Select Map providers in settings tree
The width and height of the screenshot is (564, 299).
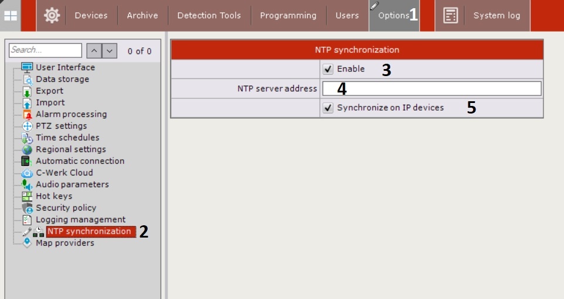click(64, 243)
